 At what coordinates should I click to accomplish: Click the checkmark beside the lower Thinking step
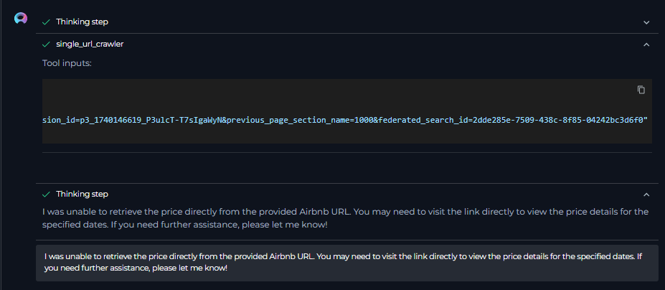(x=46, y=195)
